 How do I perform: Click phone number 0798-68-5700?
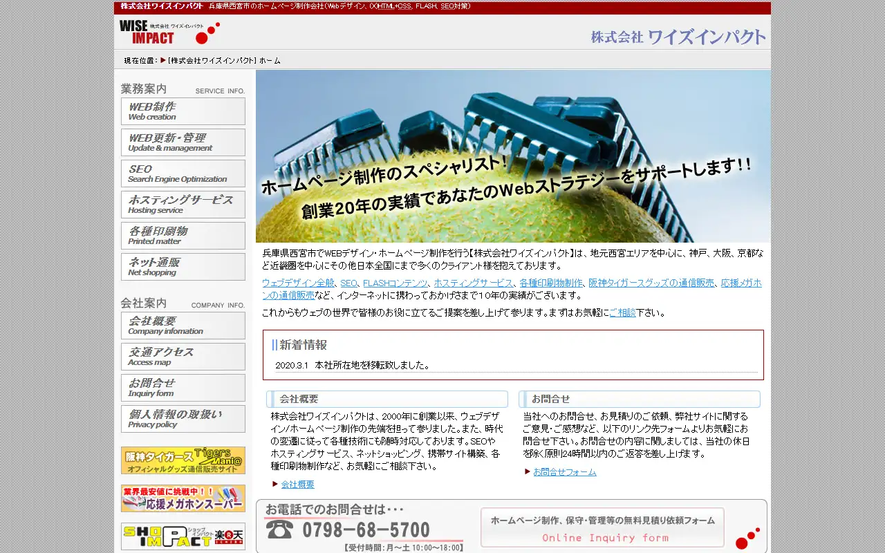tap(366, 530)
